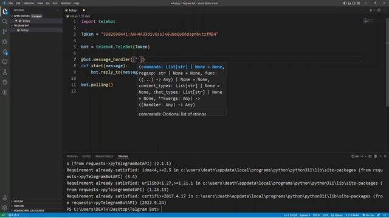The height and width of the screenshot is (218, 389).
Task: Open the Terminal menu
Action: tap(66, 3)
